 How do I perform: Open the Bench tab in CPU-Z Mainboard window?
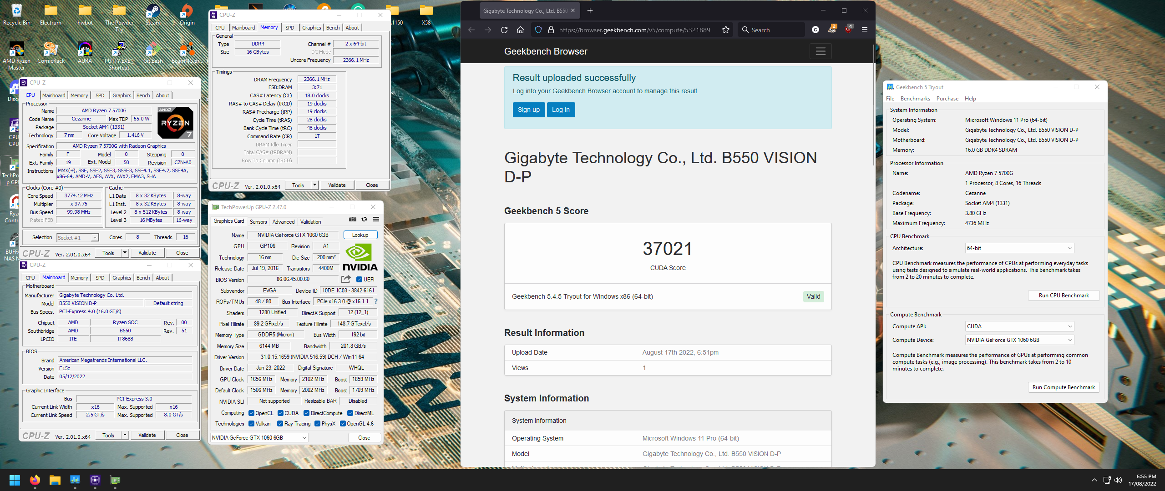pos(143,278)
